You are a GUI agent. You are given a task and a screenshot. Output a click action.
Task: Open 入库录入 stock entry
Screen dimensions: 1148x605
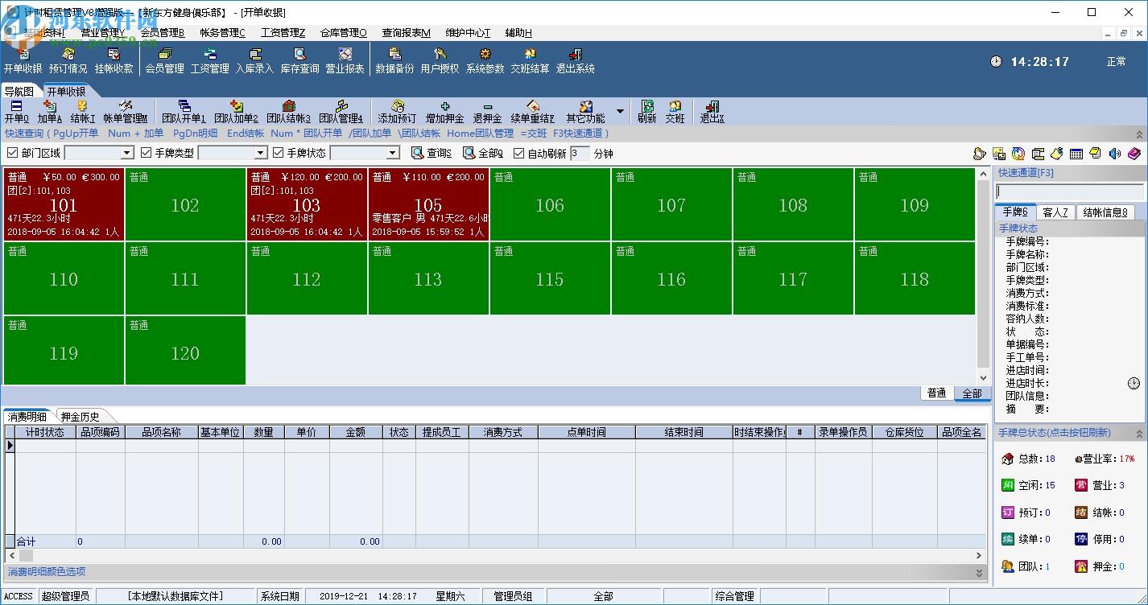click(x=255, y=61)
